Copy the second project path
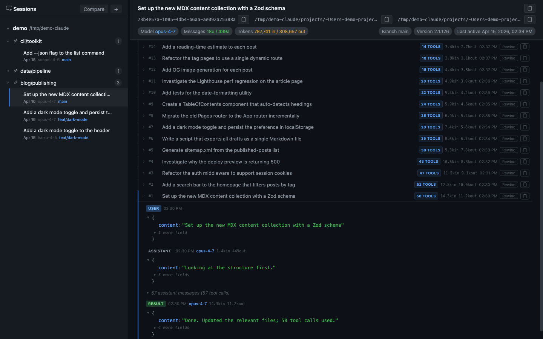The height and width of the screenshot is (339, 543). [x=529, y=19]
